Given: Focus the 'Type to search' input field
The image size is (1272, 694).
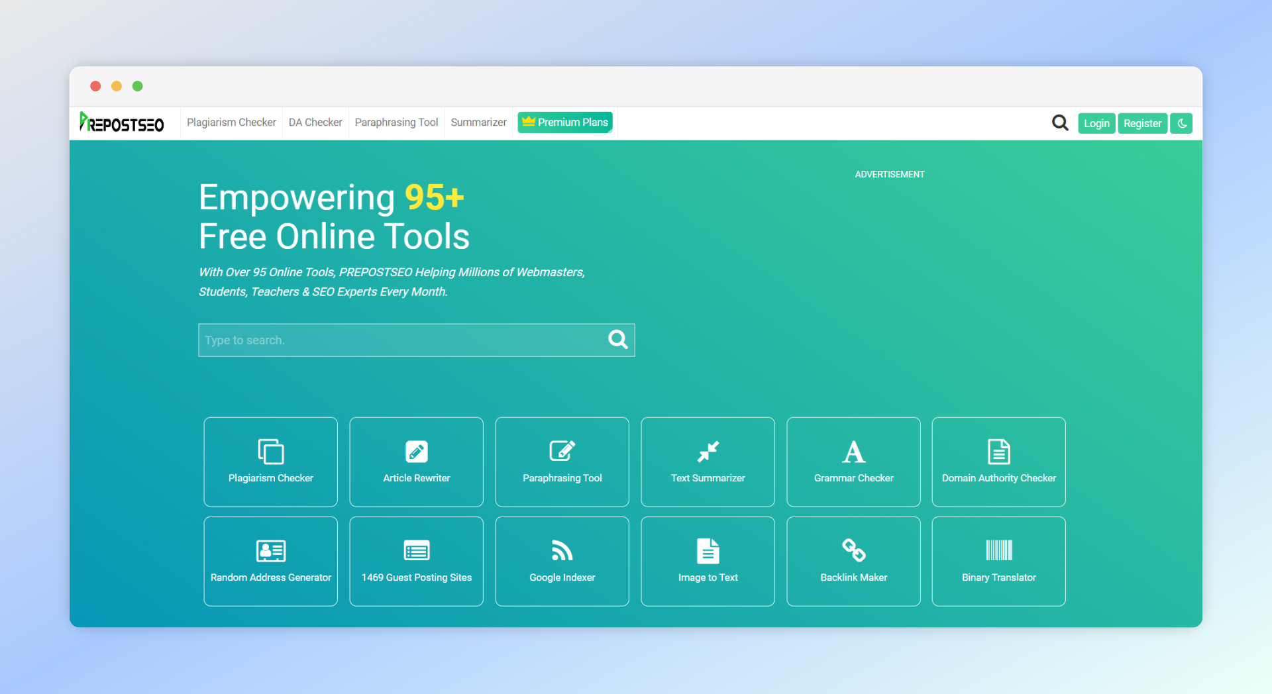Looking at the screenshot, I should pyautogui.click(x=401, y=340).
